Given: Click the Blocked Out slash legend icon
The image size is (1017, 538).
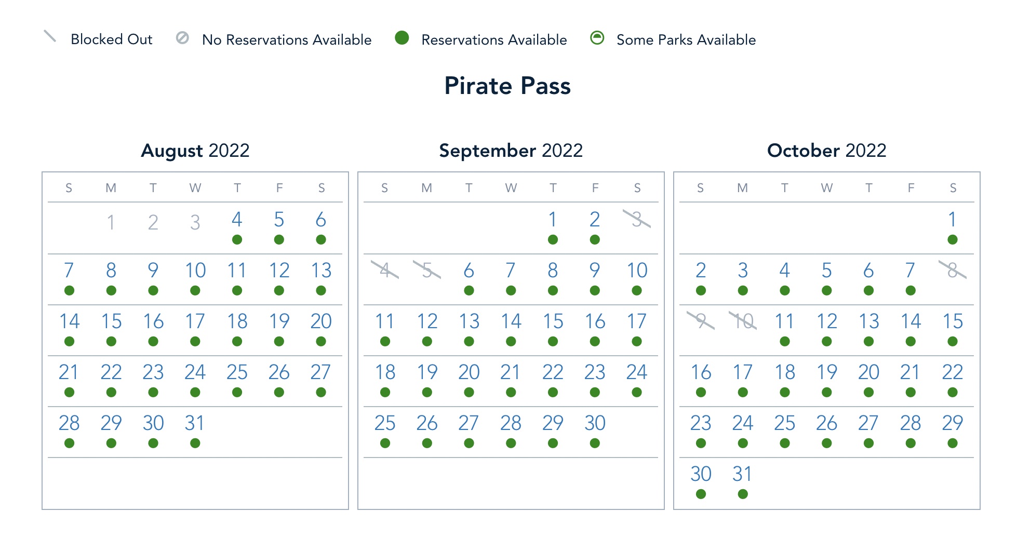Looking at the screenshot, I should click(50, 36).
